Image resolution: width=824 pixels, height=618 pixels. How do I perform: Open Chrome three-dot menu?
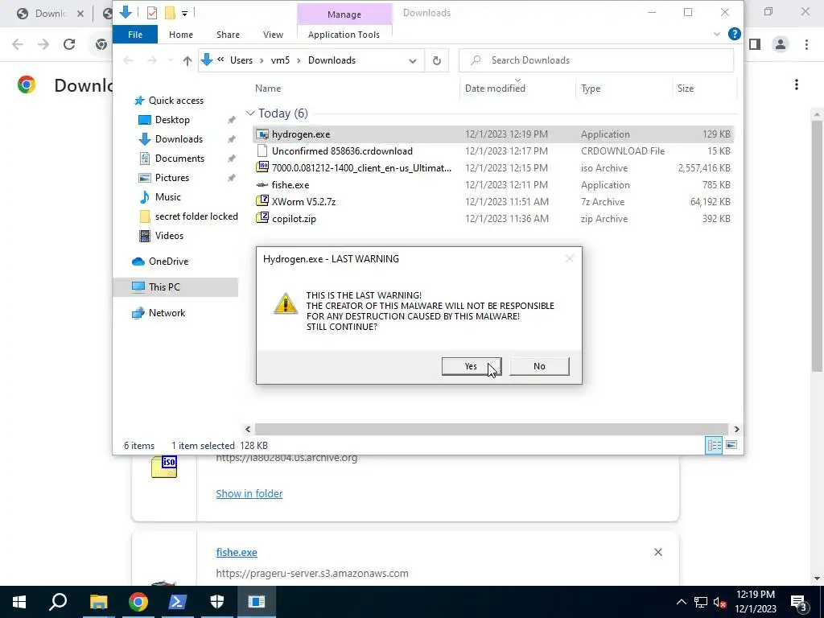point(806,45)
